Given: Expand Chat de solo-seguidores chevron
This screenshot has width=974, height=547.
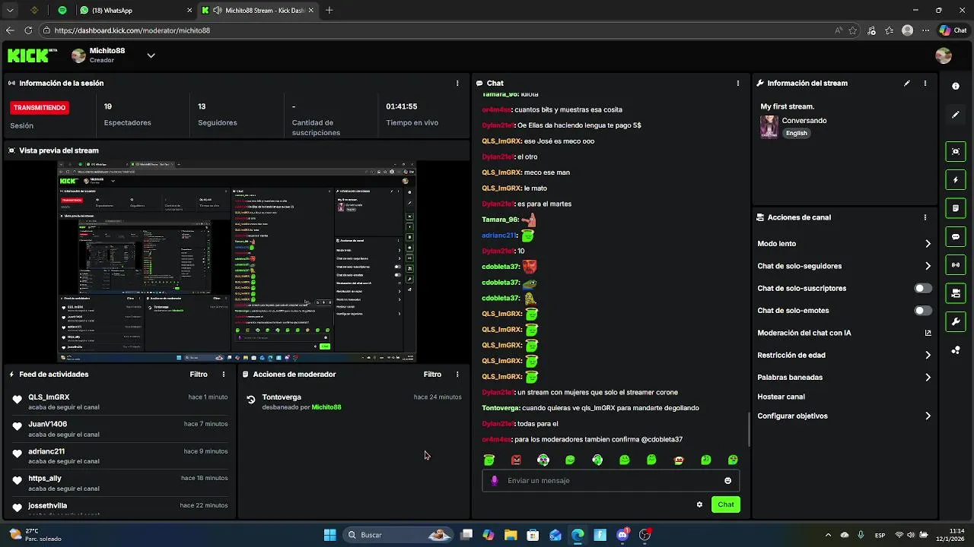Looking at the screenshot, I should 928,266.
